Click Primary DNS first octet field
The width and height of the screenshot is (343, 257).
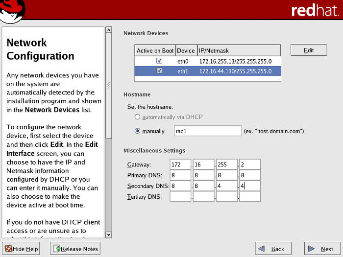(x=180, y=175)
